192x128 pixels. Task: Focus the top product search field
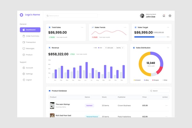click(x=72, y=16)
